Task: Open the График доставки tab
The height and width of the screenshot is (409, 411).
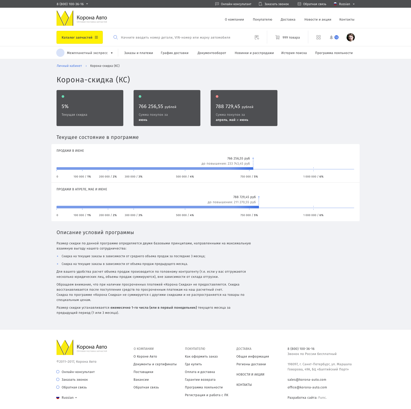Action: pyautogui.click(x=175, y=53)
